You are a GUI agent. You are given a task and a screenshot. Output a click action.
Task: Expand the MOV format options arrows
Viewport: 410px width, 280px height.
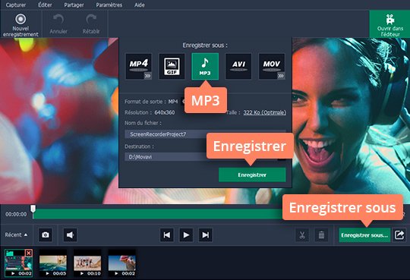point(281,76)
